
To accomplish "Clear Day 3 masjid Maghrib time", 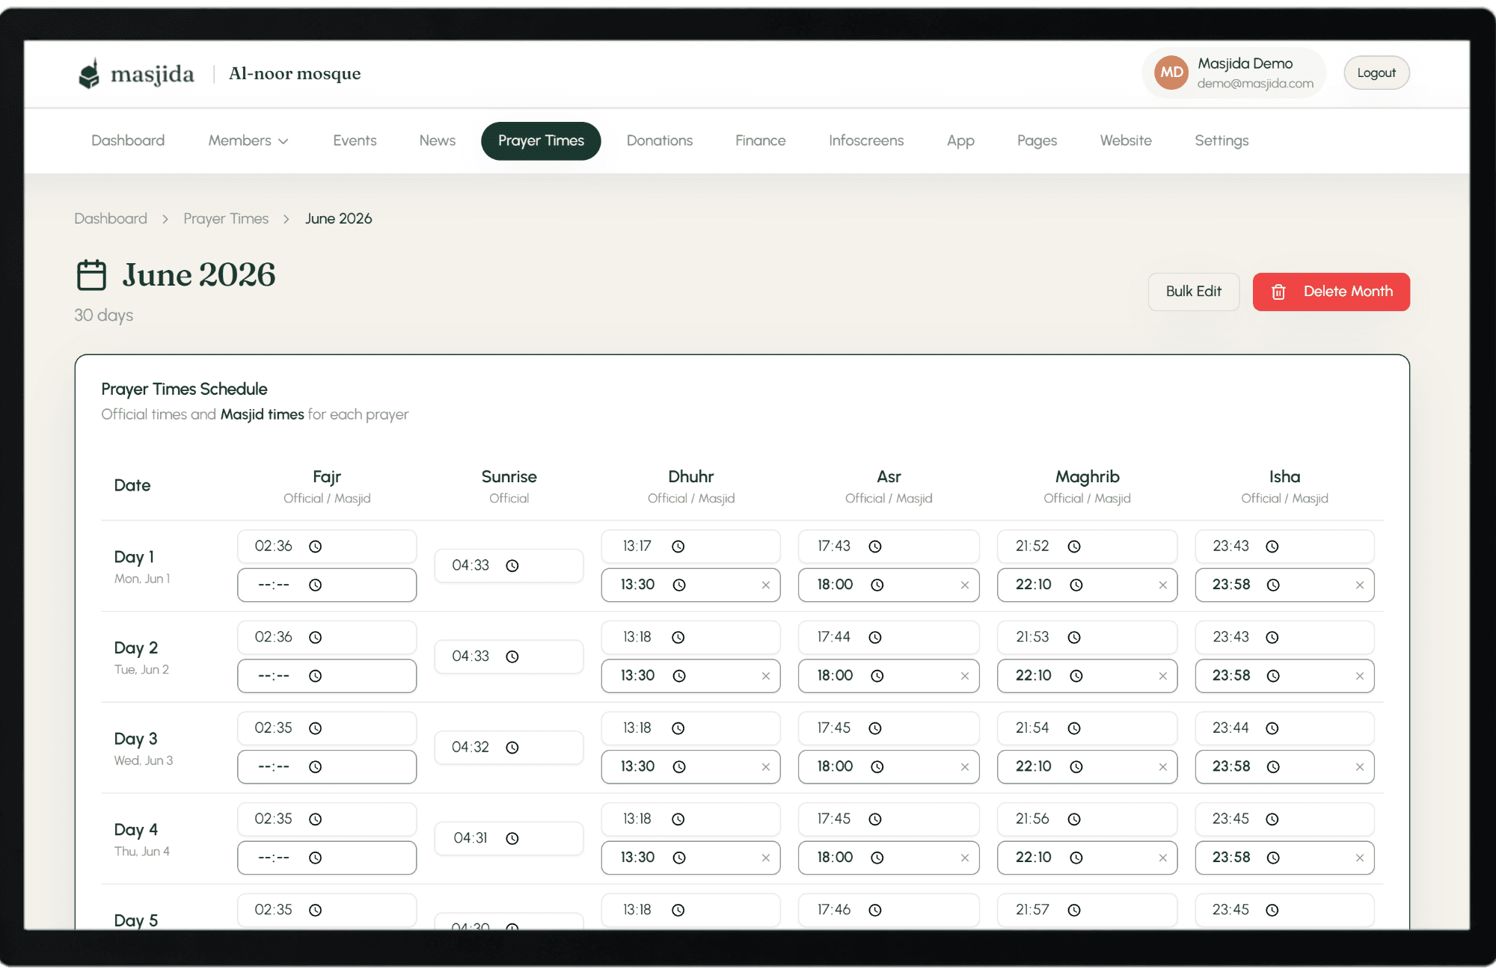I will click(1163, 767).
